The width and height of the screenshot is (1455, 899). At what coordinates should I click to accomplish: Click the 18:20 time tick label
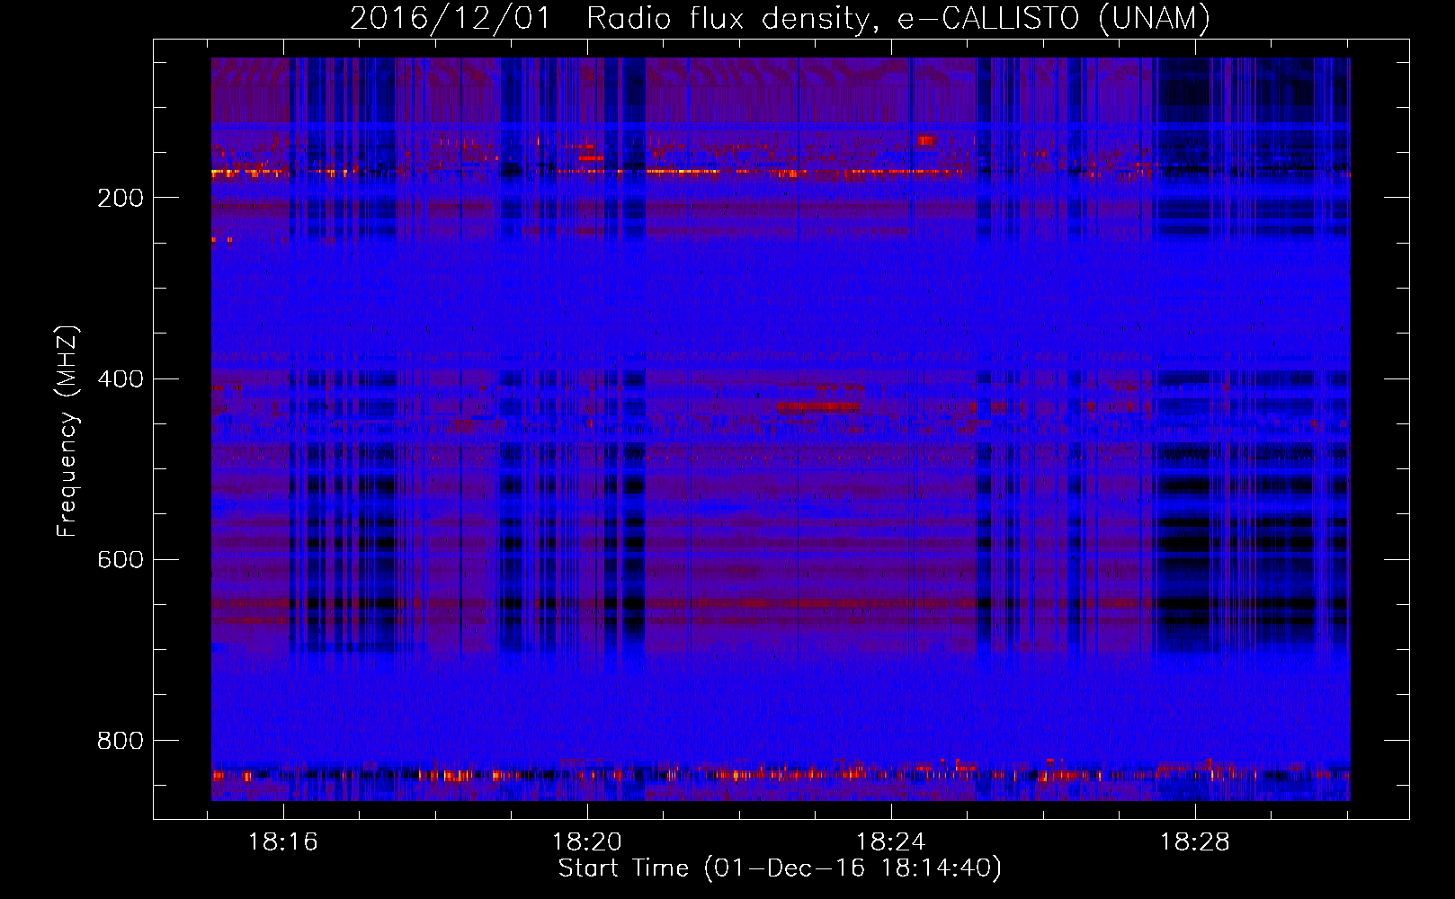pos(587,842)
